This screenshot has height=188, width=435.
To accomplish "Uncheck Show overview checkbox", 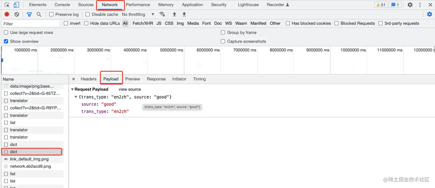I will point(6,41).
